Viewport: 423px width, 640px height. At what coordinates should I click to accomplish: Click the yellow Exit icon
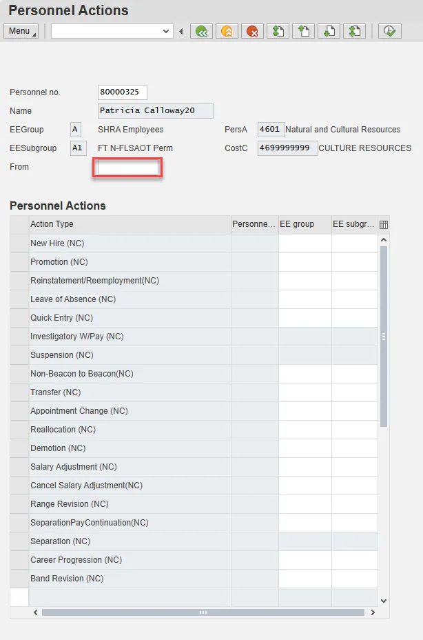[227, 31]
